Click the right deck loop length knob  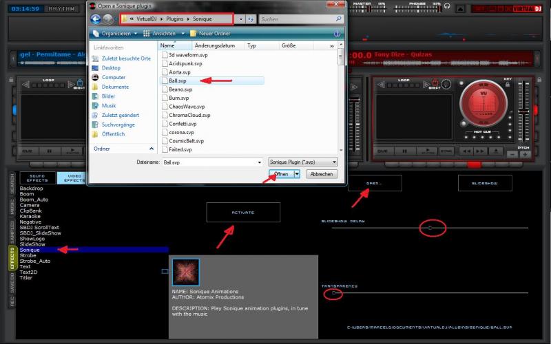446,84
